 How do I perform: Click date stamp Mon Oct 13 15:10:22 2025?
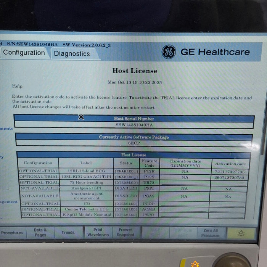click(x=135, y=82)
